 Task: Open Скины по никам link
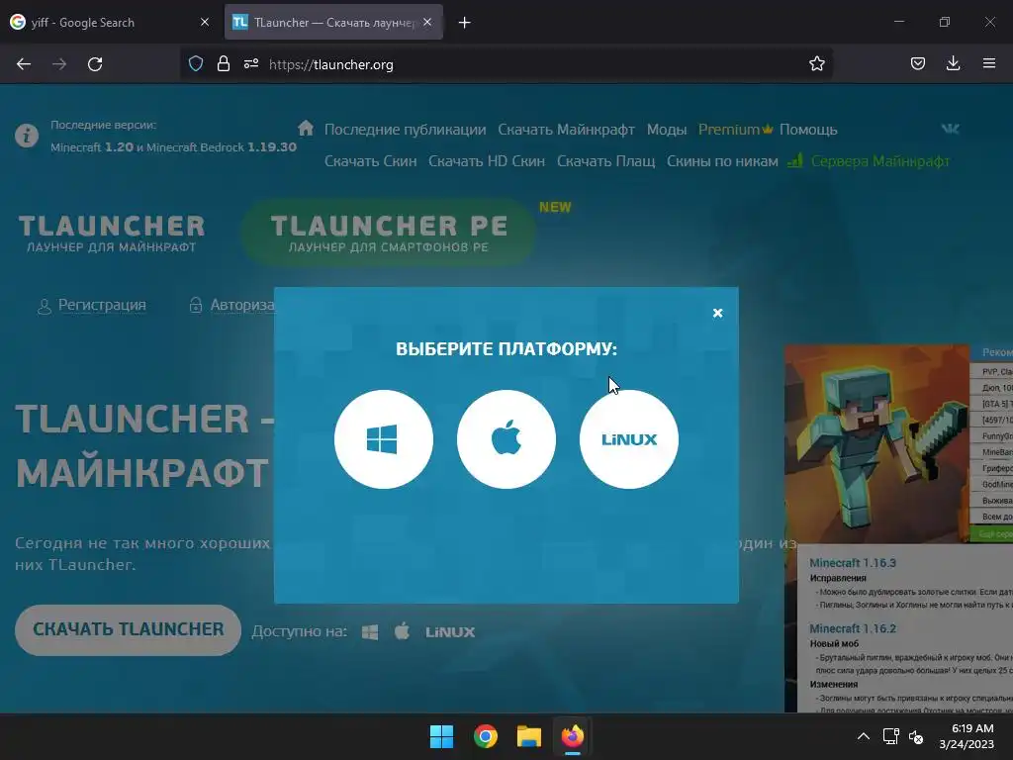(x=722, y=161)
